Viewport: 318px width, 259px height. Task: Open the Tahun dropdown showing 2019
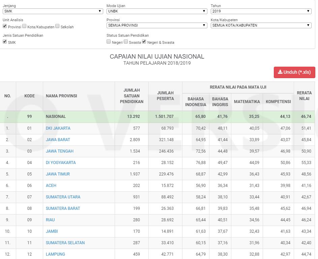click(261, 11)
